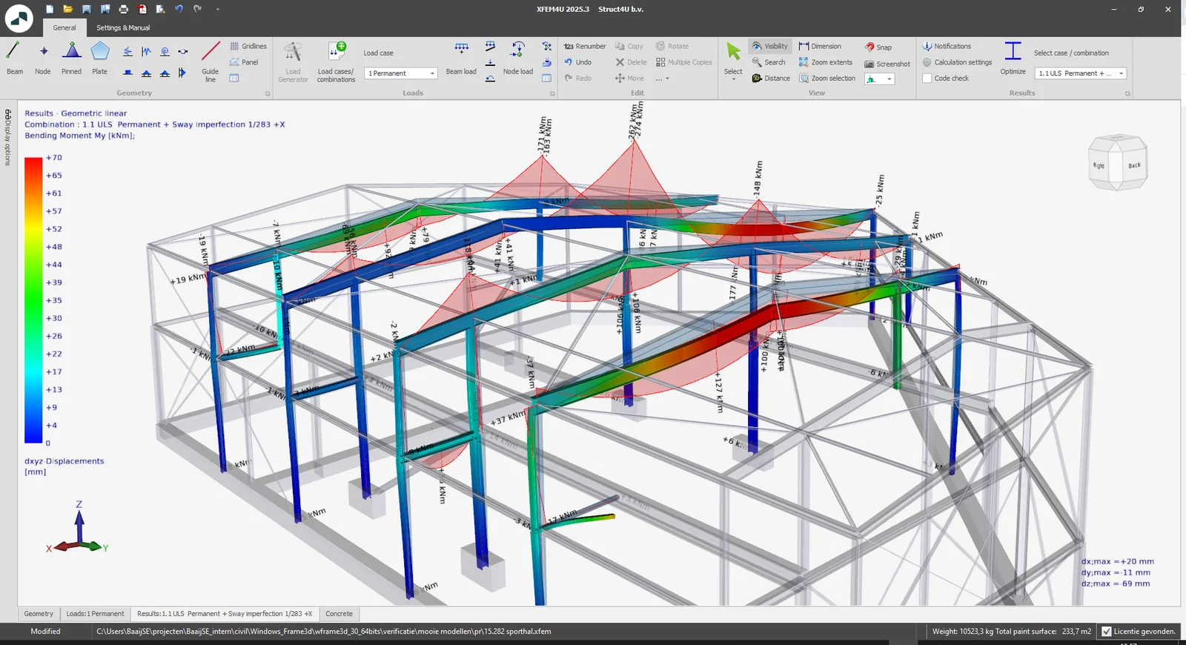Draw a Guide line
1186x645 pixels.
tap(211, 62)
